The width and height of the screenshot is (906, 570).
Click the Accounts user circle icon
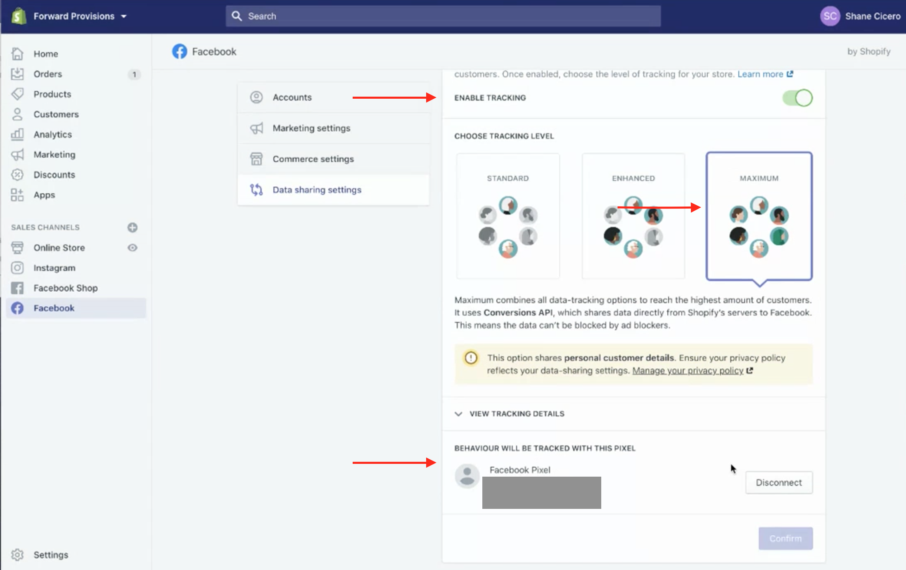point(256,97)
